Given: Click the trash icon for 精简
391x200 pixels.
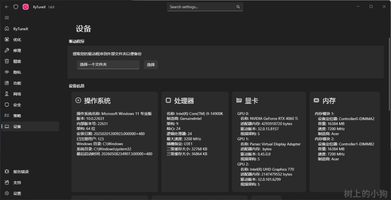Looking at the screenshot, I should point(7,61).
